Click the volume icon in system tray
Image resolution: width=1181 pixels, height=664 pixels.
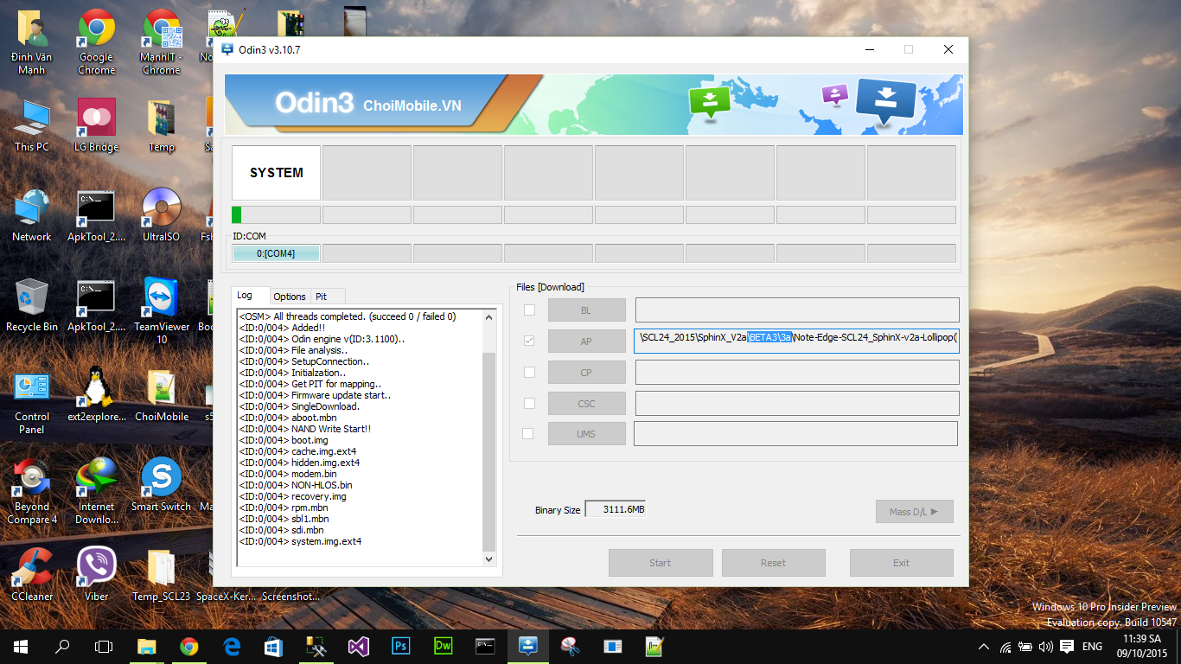pyautogui.click(x=1046, y=646)
